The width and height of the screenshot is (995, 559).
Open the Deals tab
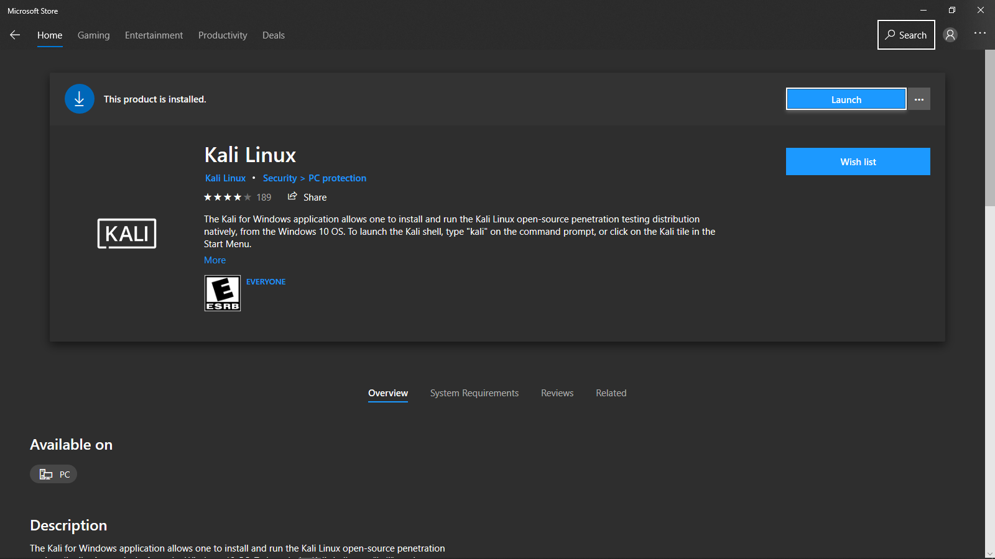274,35
